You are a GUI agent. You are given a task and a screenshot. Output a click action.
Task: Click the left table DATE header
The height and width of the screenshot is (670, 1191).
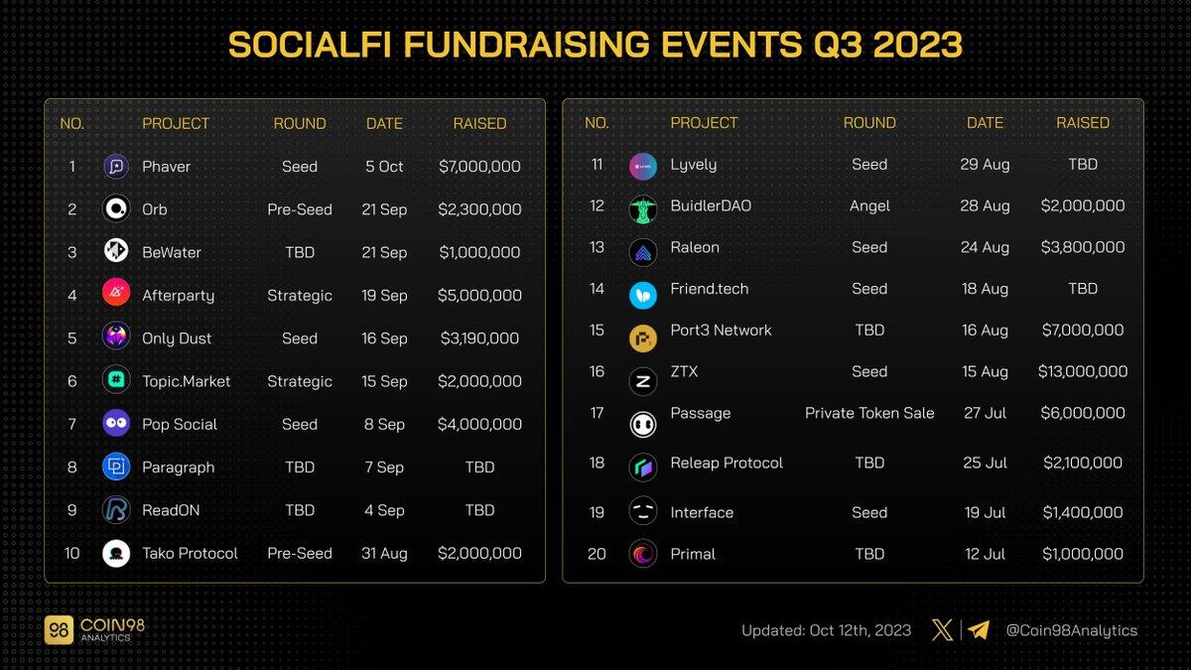(384, 124)
